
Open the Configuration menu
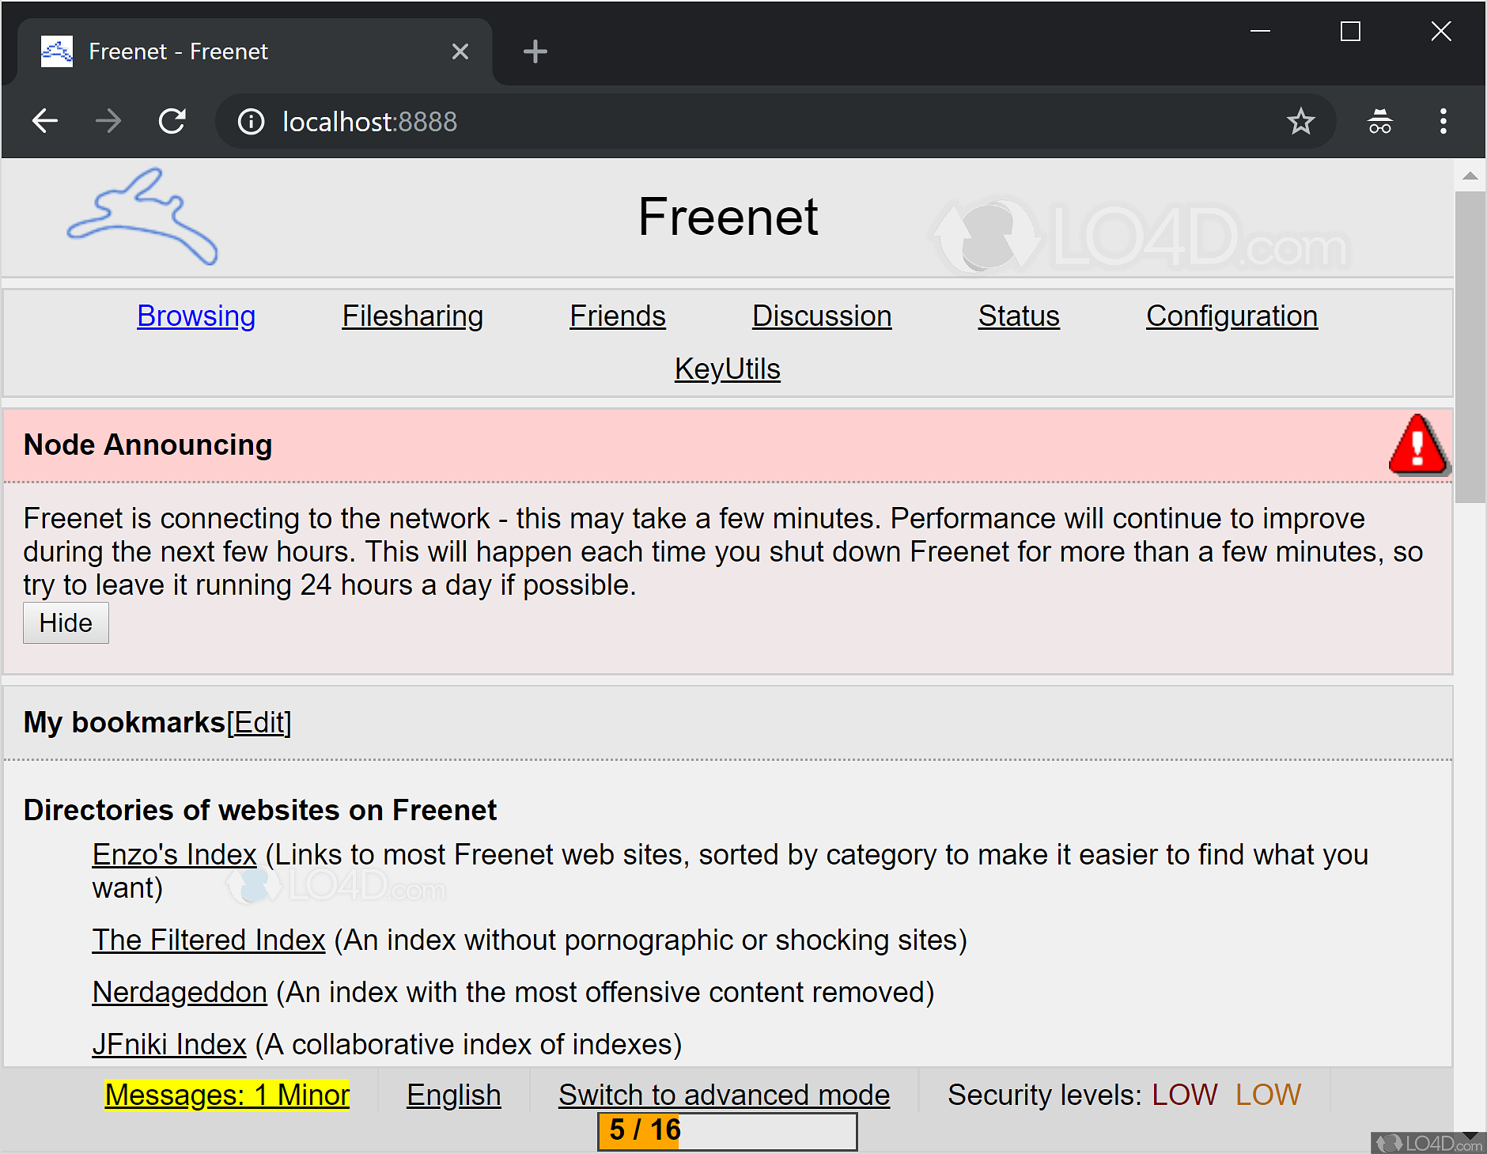click(x=1232, y=316)
